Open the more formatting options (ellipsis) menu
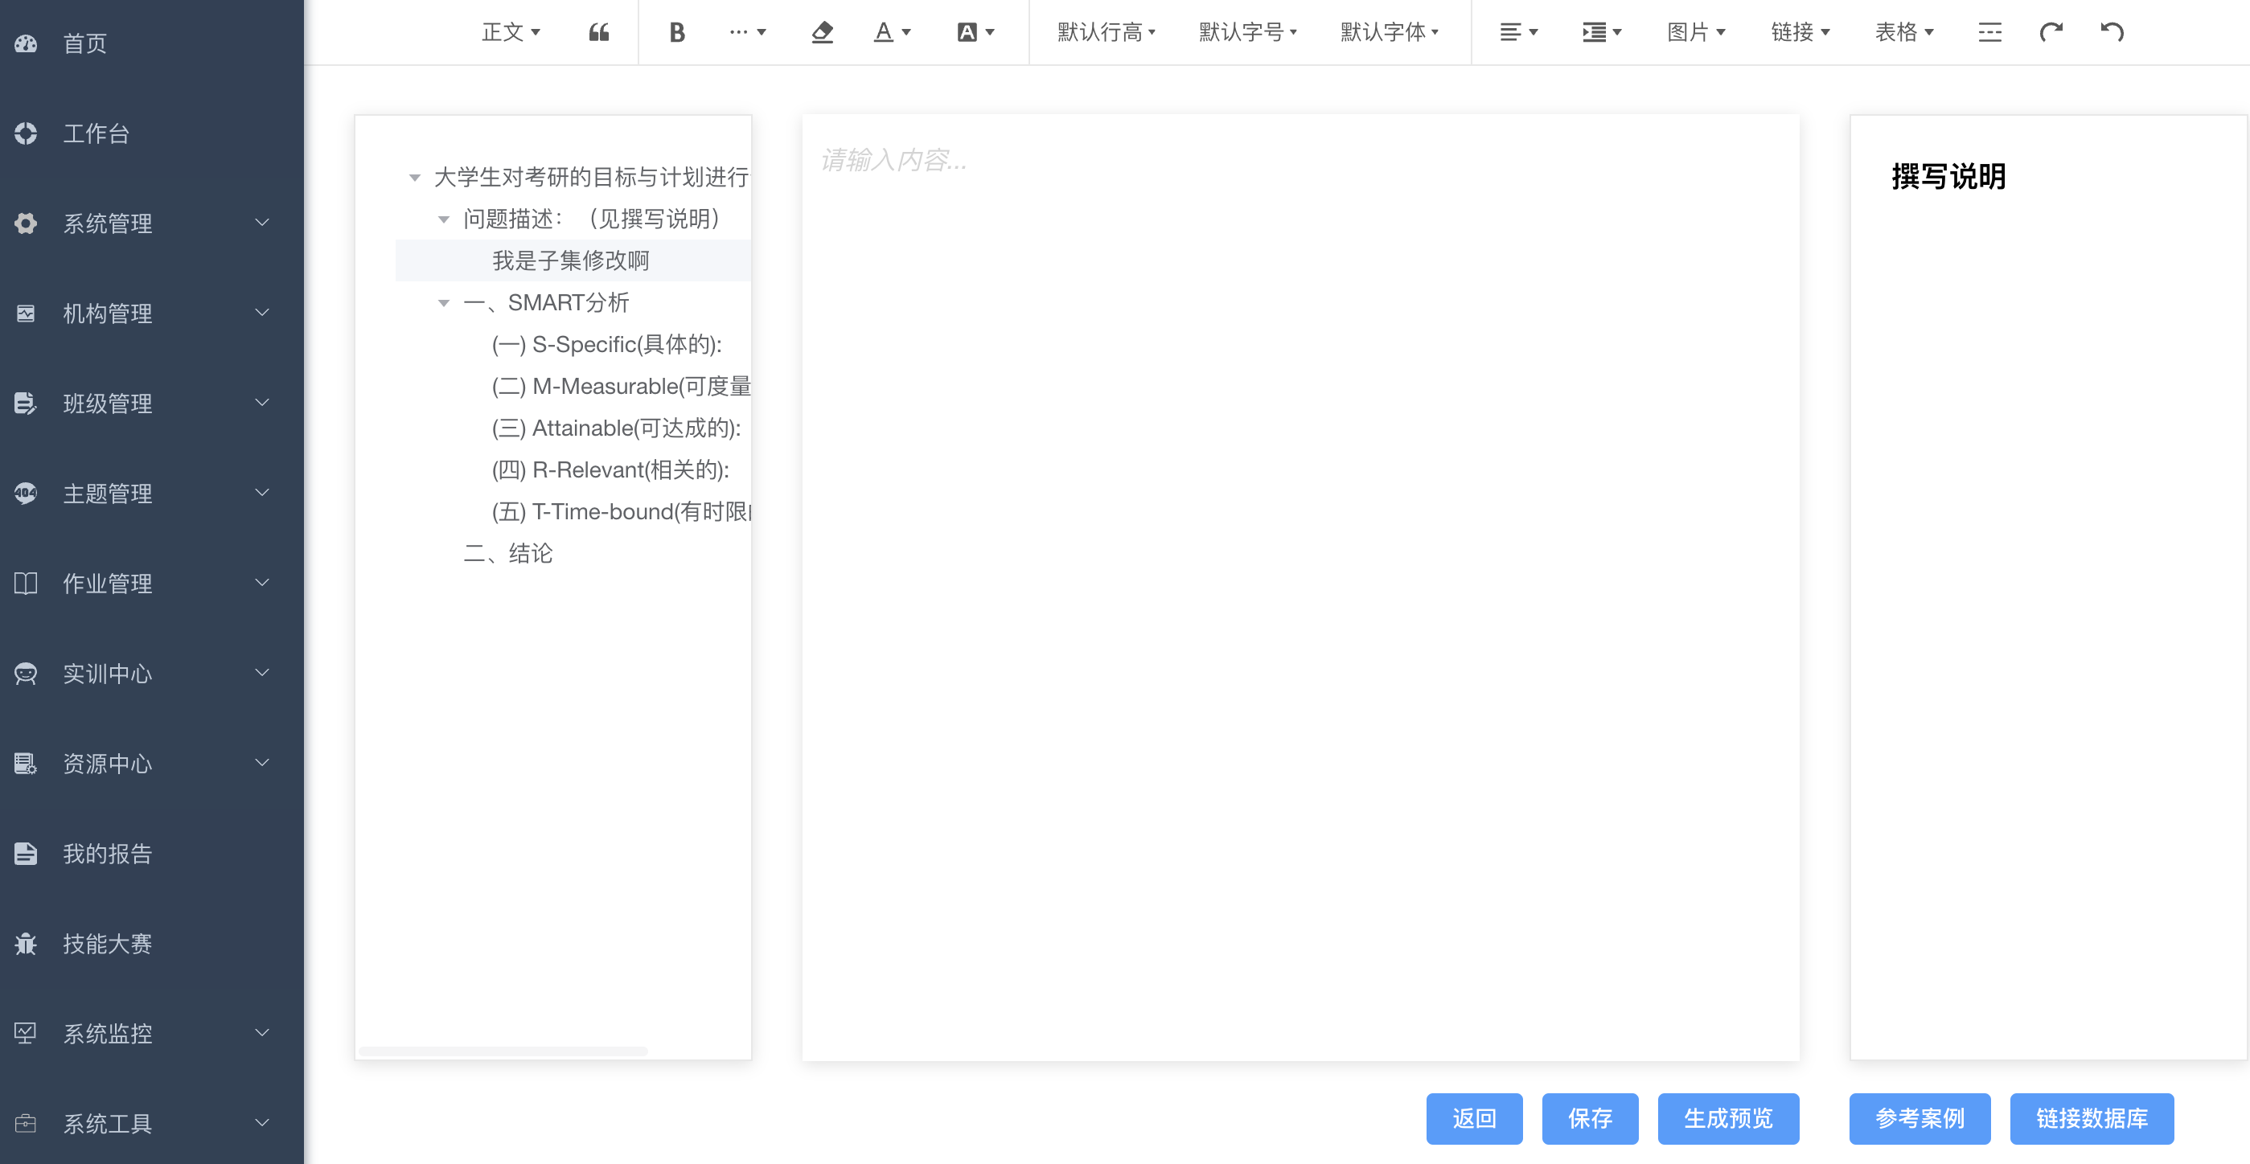Screen dimensions: 2250x1164 (747, 32)
